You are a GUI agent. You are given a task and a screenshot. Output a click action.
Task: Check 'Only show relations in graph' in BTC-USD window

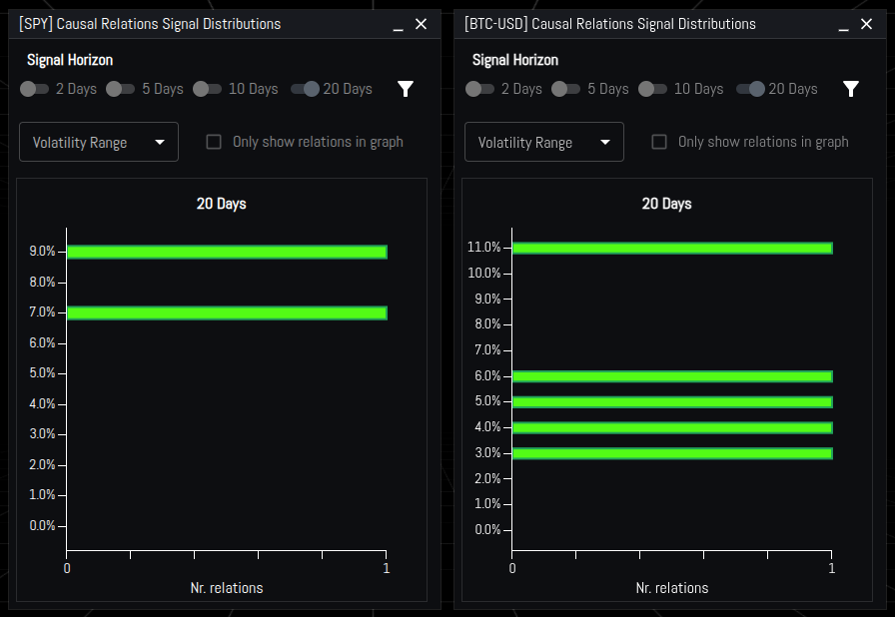coord(659,142)
